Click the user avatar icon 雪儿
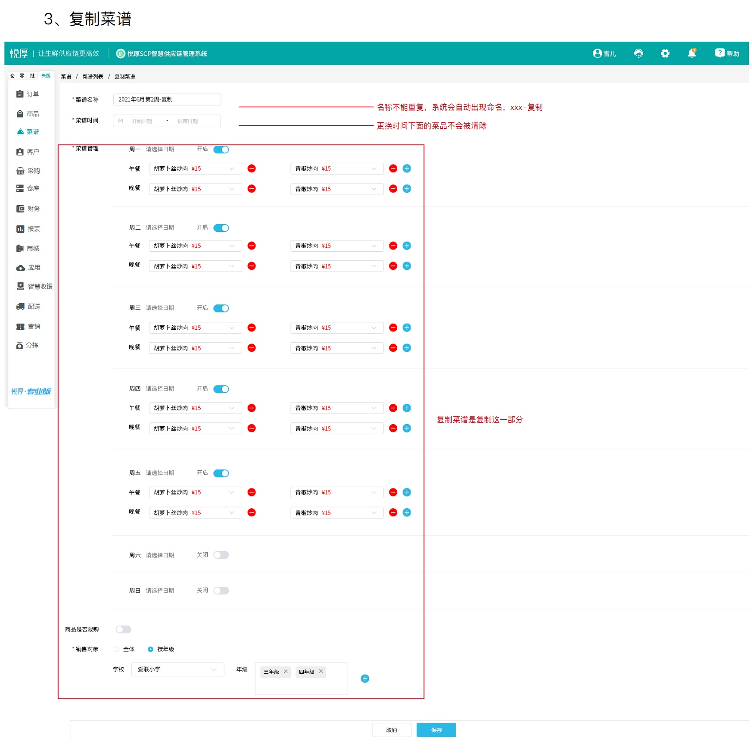 pyautogui.click(x=597, y=53)
